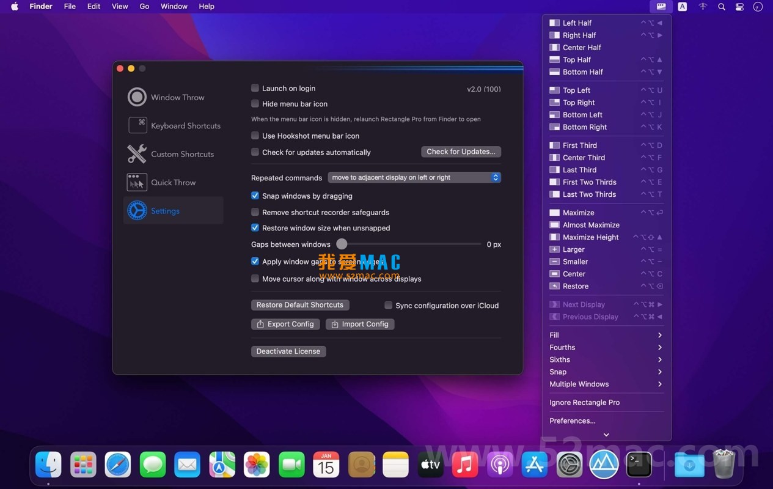Screen dimensions: 773x489
Task: Open the Downloads folder in the Dock
Action: point(689,465)
